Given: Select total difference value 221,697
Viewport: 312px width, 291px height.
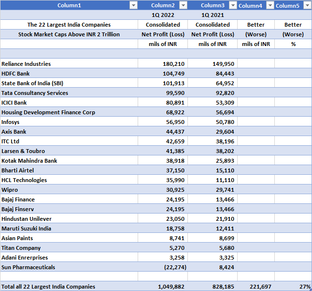Looking at the screenshot, I should 256,287.
